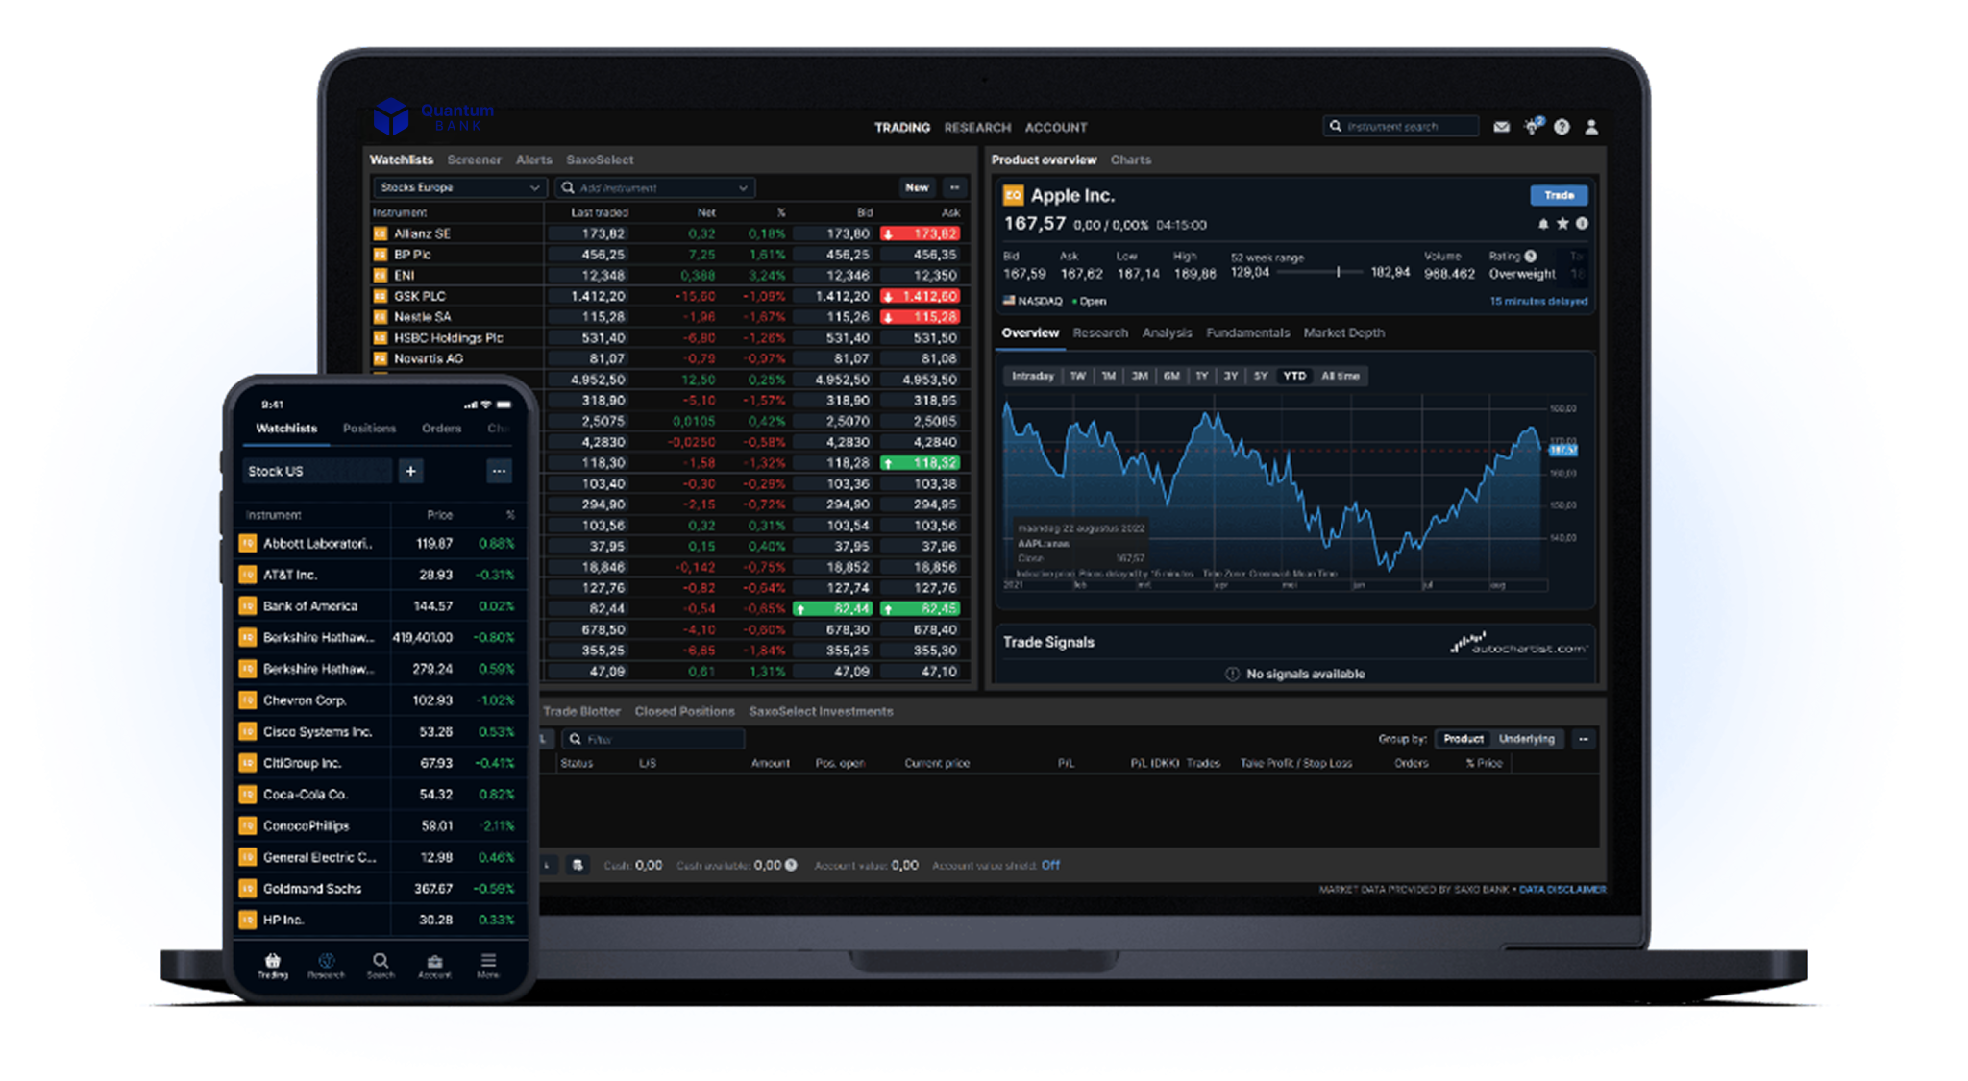The width and height of the screenshot is (1968, 1081).
Task: Open Stocks Europe watchlist dropdown
Action: (x=459, y=187)
